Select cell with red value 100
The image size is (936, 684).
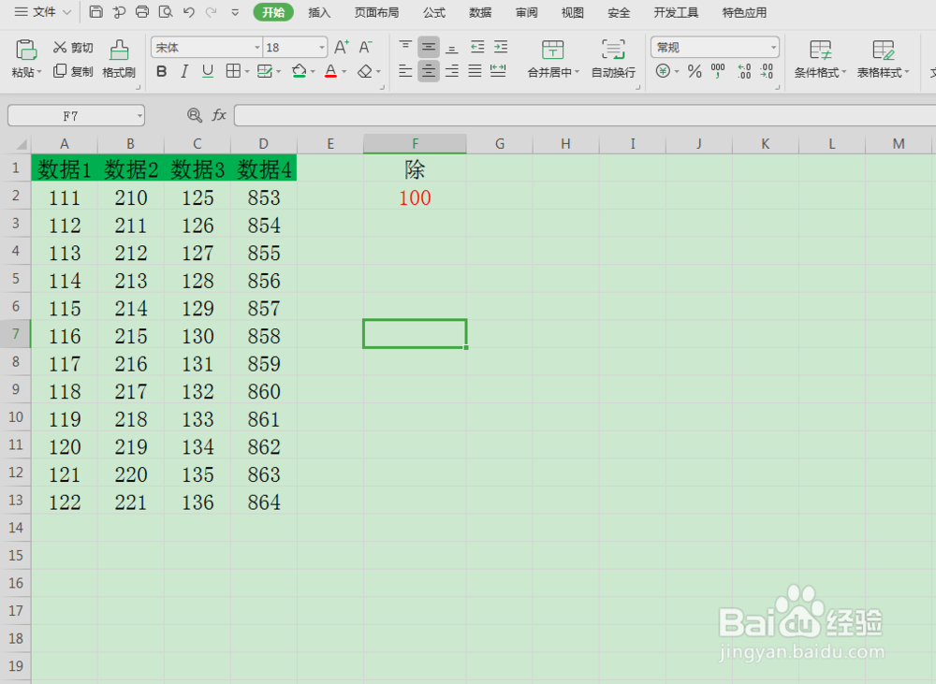pos(415,197)
